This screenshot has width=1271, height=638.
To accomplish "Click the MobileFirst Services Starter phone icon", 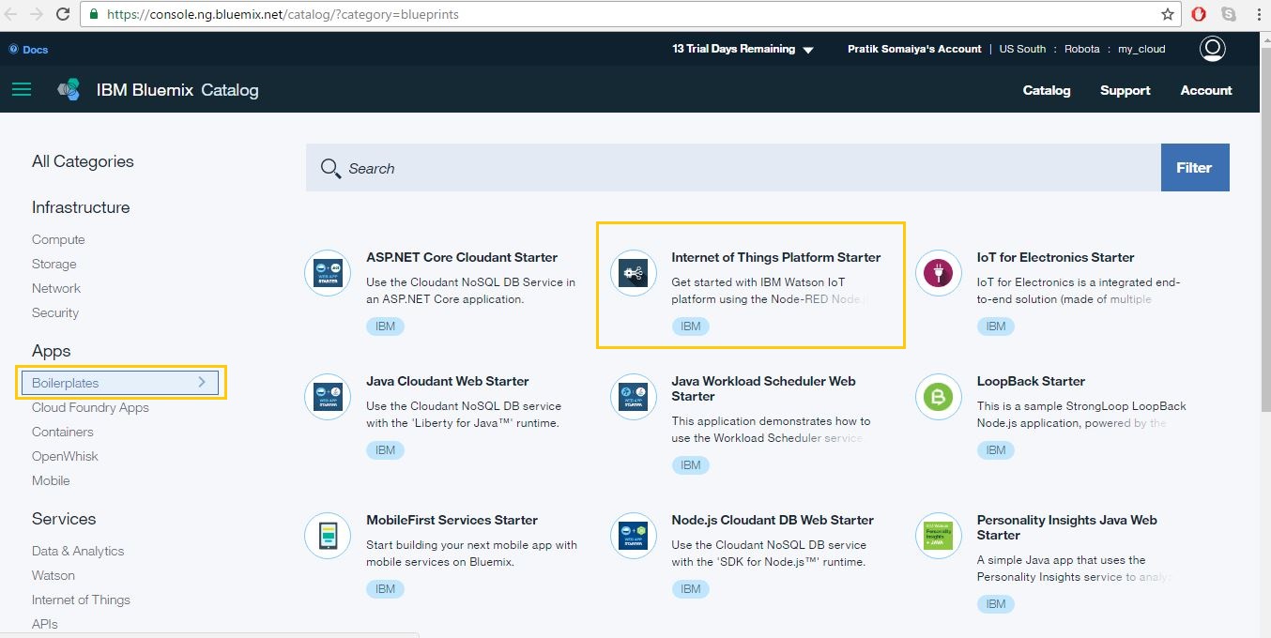I will click(x=328, y=536).
